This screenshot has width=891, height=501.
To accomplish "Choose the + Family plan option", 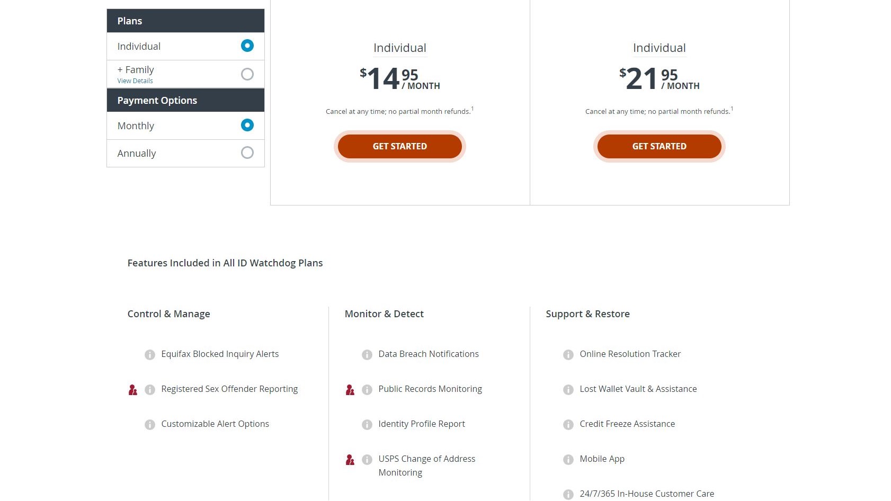I will [247, 74].
